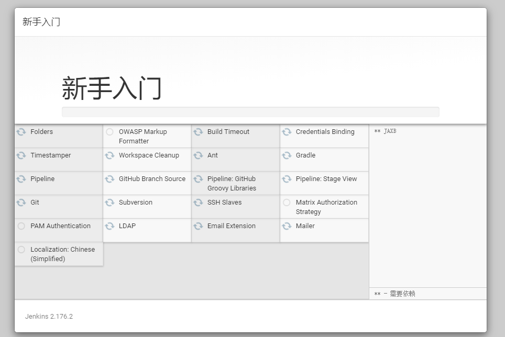Click the sync icon beside Timestamper

click(21, 155)
